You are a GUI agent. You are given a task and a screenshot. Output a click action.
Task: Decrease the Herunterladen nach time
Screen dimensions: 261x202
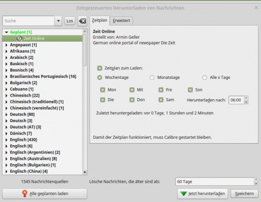coord(246,102)
